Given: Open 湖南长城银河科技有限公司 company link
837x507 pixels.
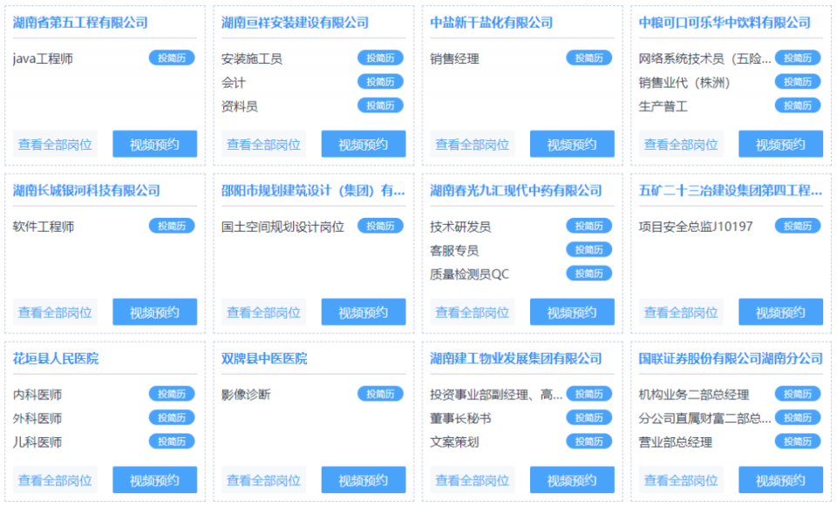Looking at the screenshot, I should click(86, 190).
